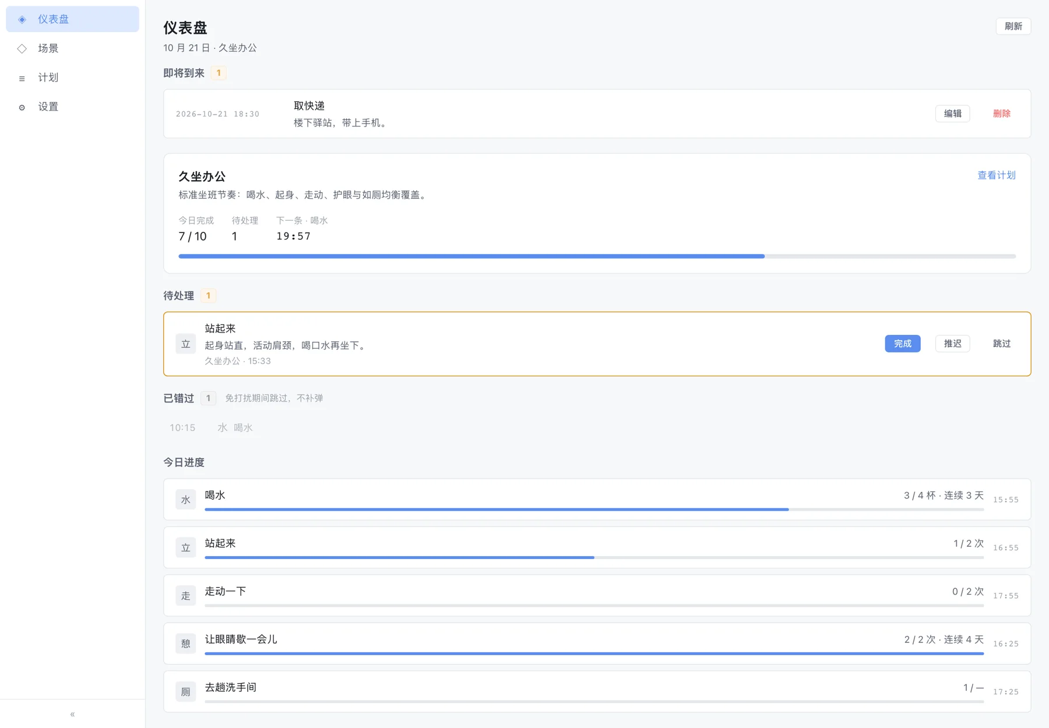Click the 刷新 button
1049x728 pixels.
[x=1013, y=26]
